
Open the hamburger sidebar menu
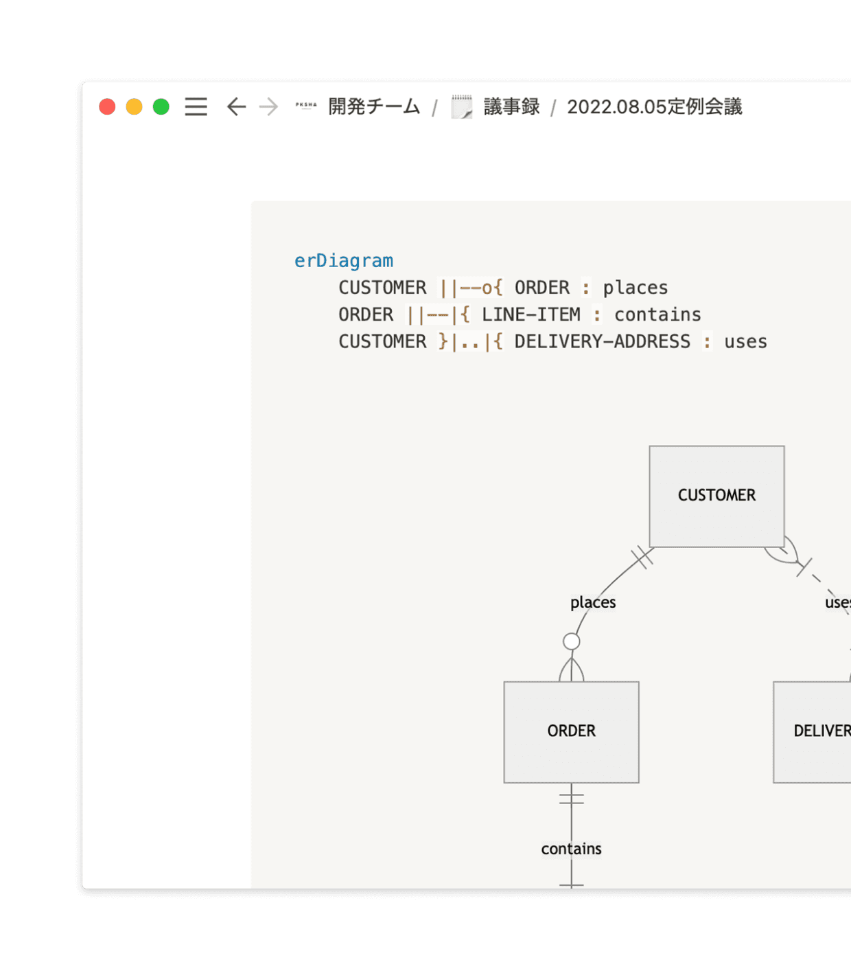point(196,107)
